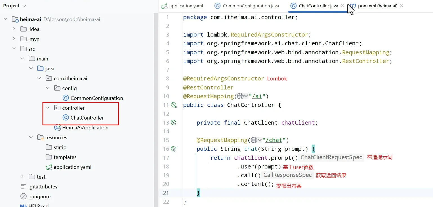Click the pom.xml Maven icon in the tab bar

click(352, 6)
